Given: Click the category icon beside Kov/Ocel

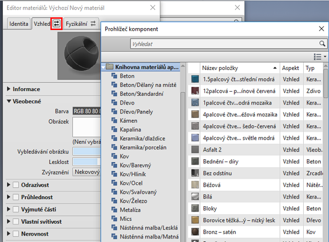Looking at the screenshot, I should click(x=115, y=183).
